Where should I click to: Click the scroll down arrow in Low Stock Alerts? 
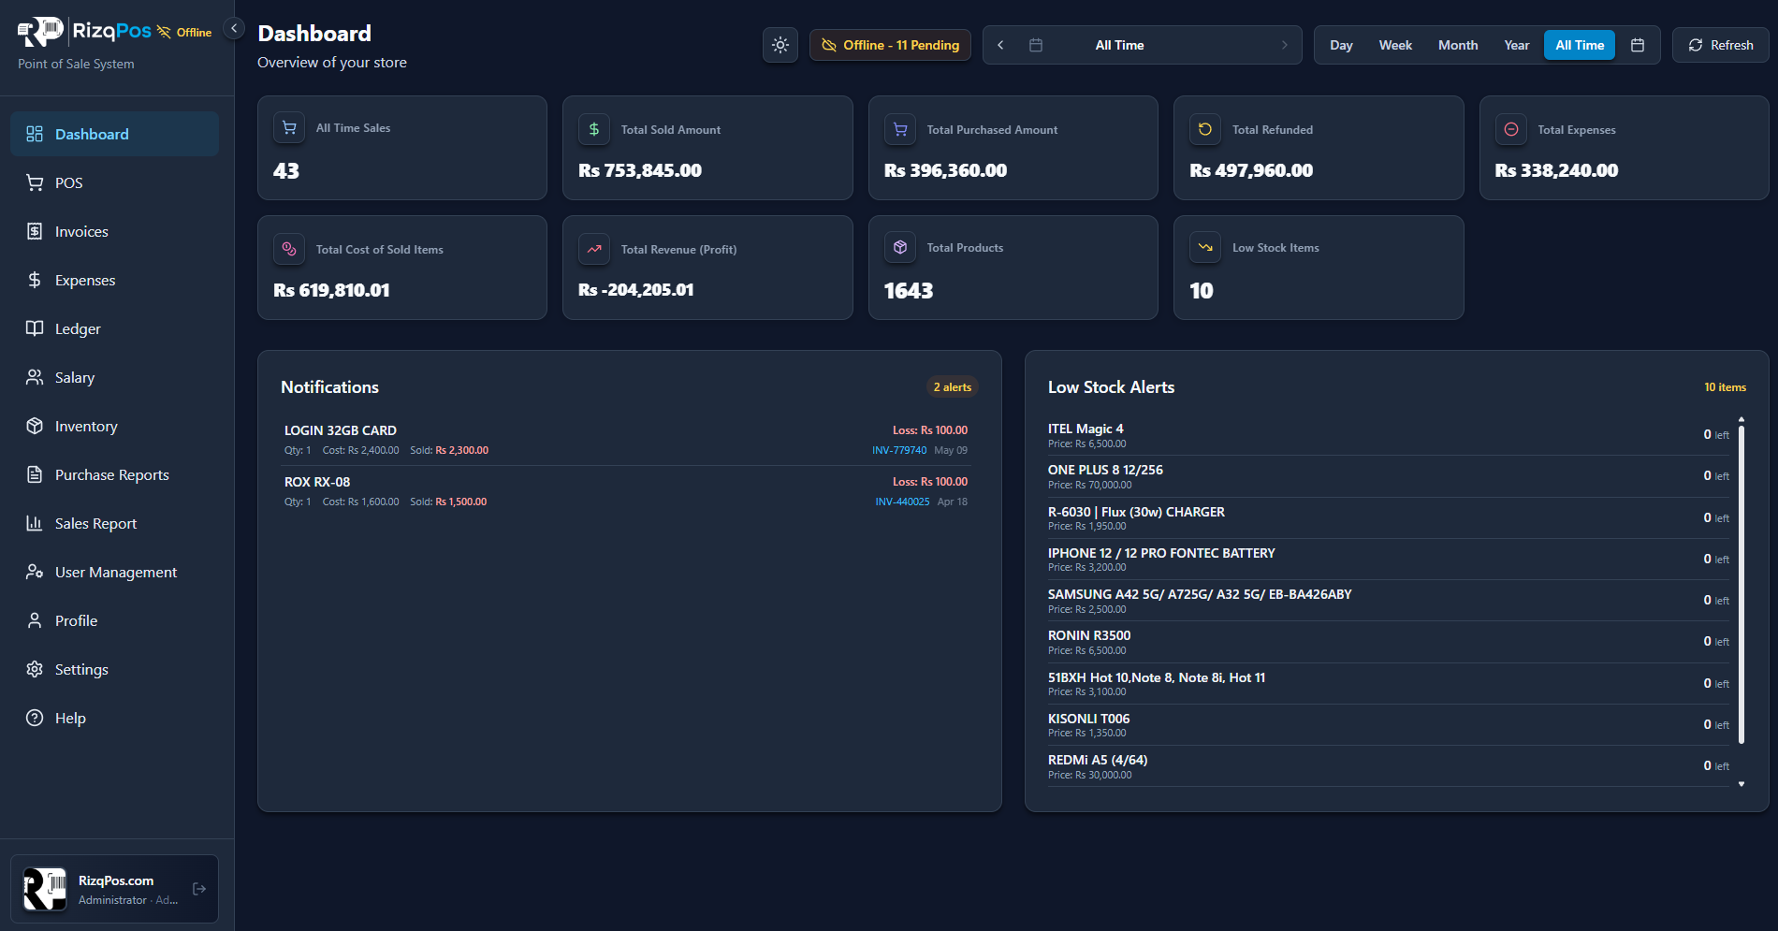pyautogui.click(x=1742, y=784)
